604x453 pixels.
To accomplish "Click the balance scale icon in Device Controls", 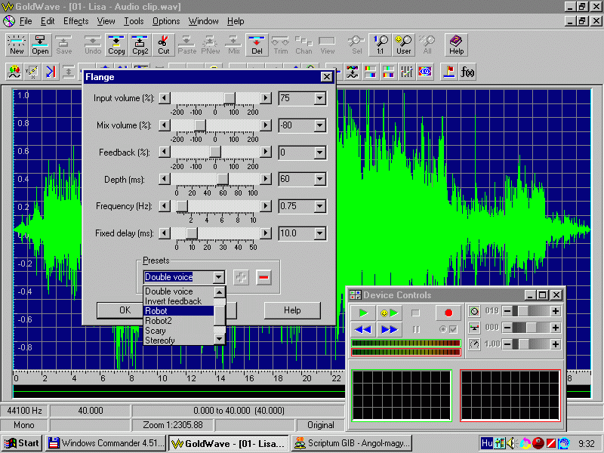I will click(475, 328).
